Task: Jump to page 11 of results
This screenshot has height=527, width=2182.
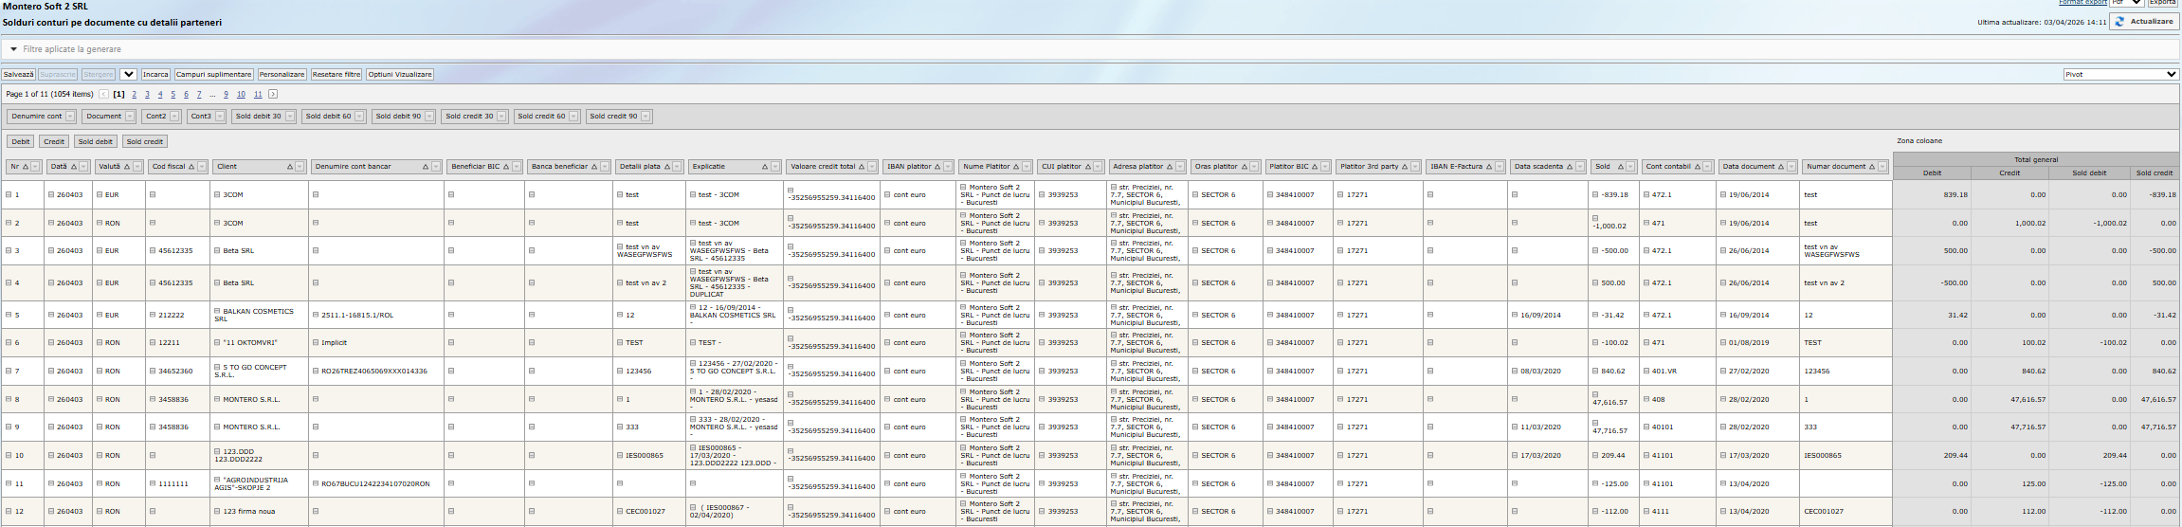Action: click(258, 95)
